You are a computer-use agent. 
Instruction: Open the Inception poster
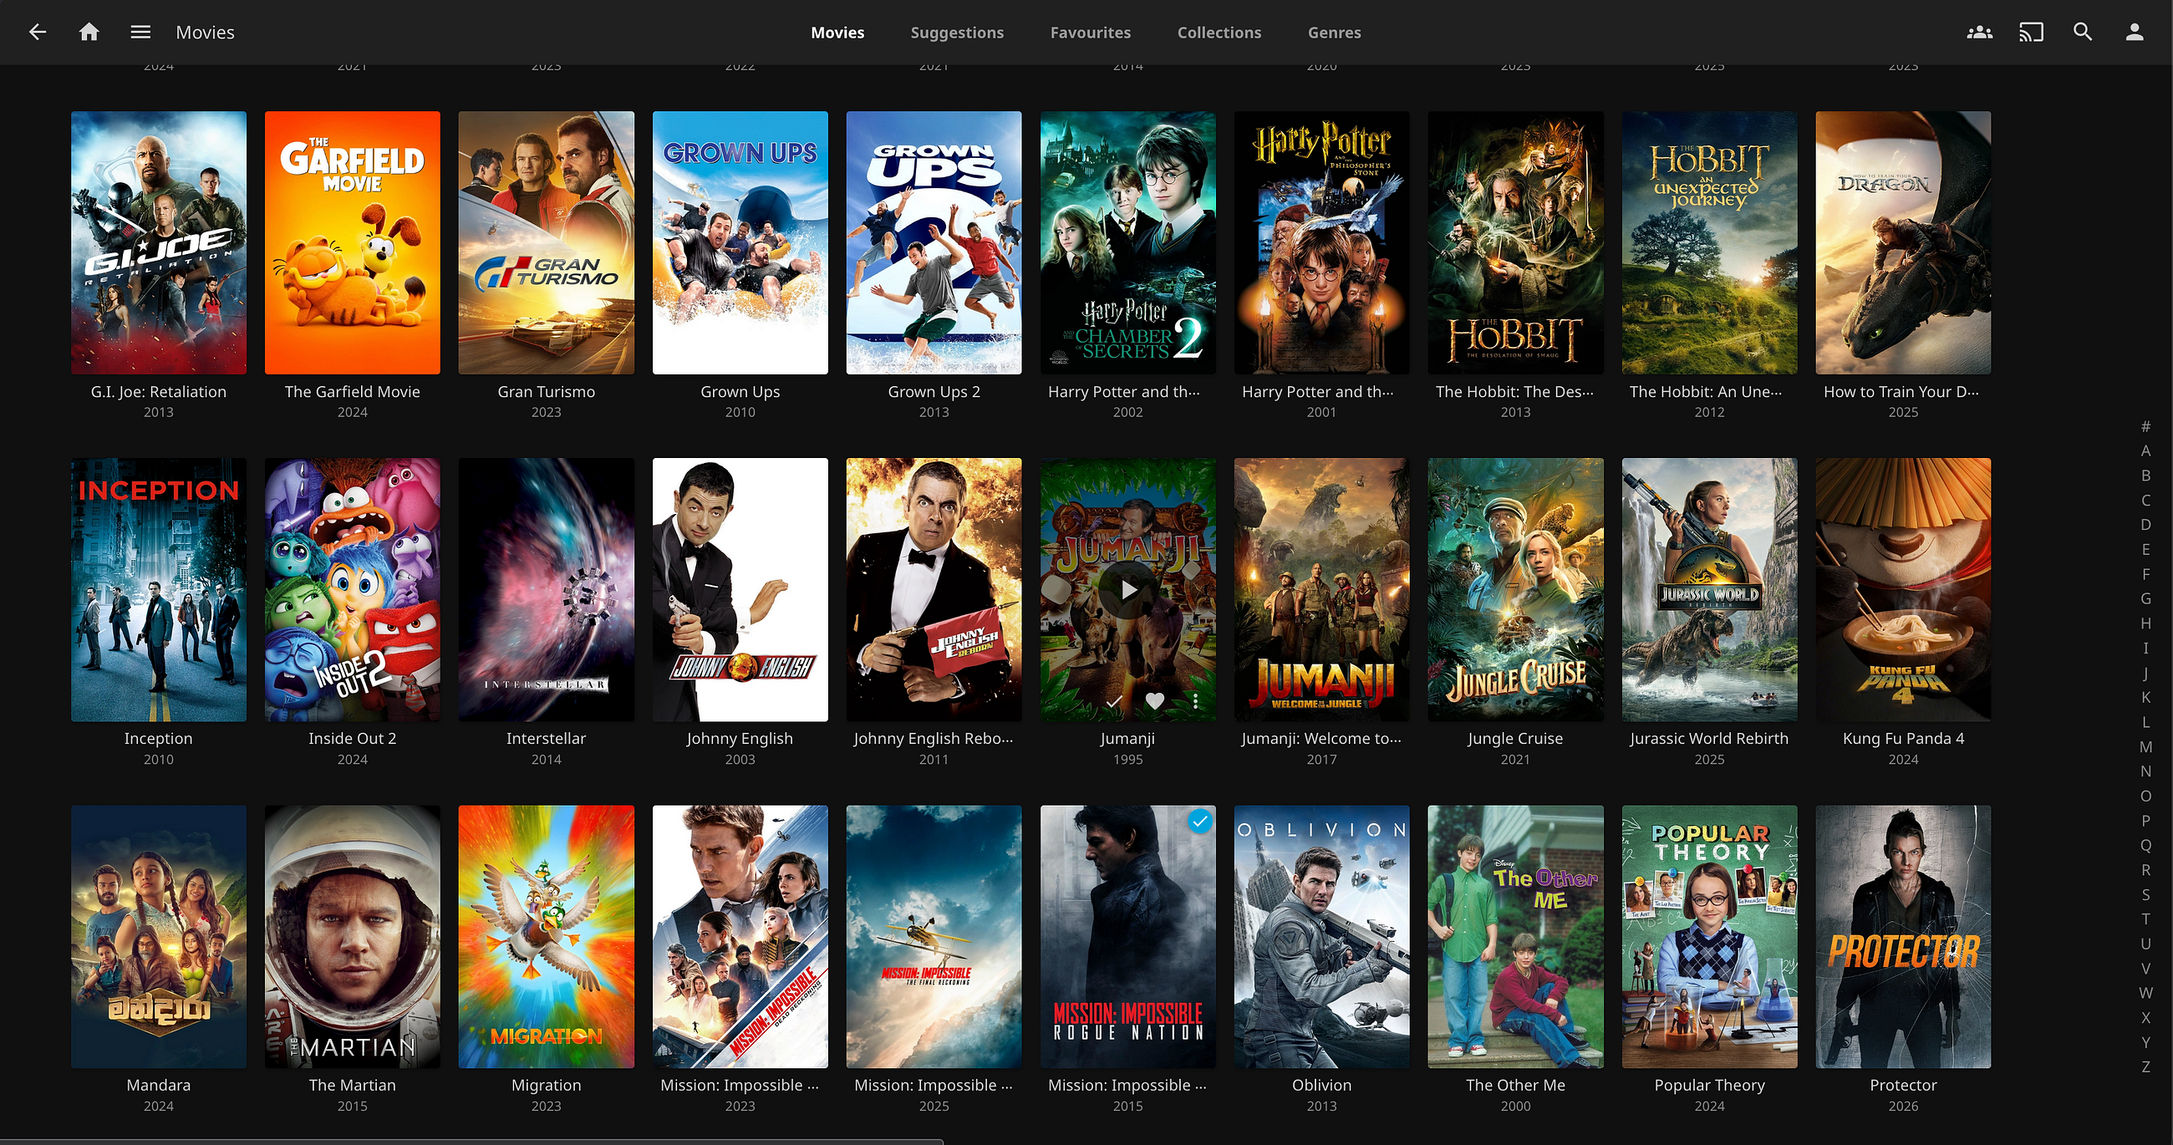pos(159,590)
